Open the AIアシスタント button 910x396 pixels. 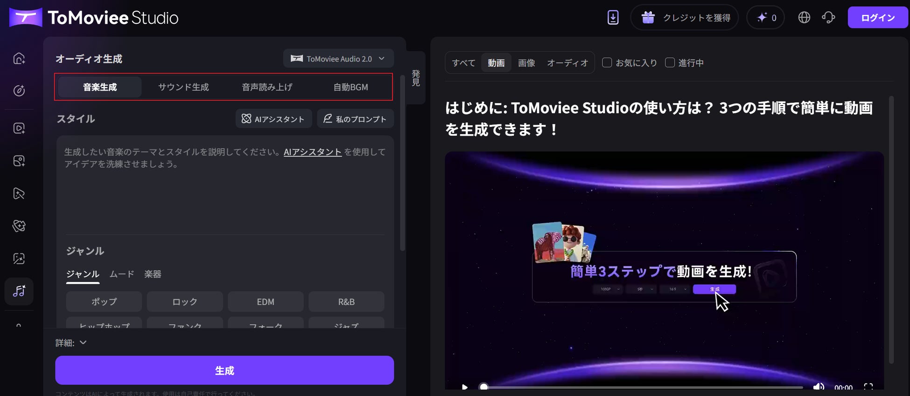(x=274, y=119)
